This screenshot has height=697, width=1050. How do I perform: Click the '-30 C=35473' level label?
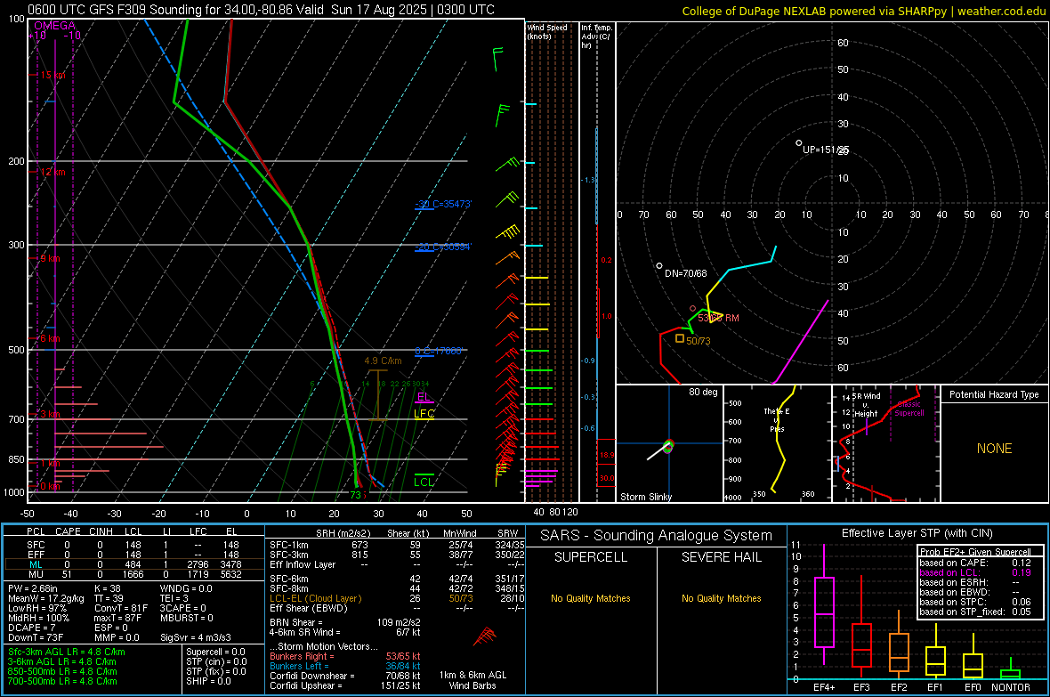[x=443, y=204]
